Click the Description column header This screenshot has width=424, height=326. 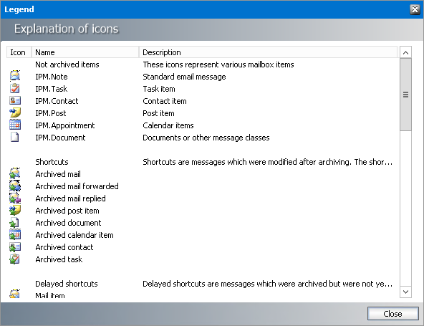[269, 52]
